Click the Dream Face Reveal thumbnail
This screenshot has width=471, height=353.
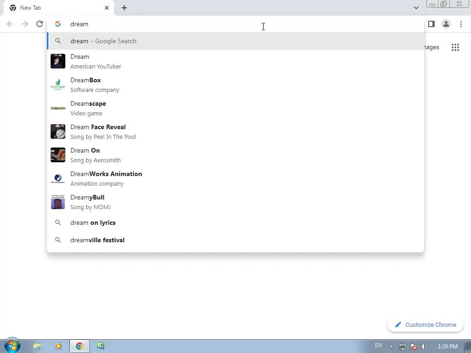point(58,131)
